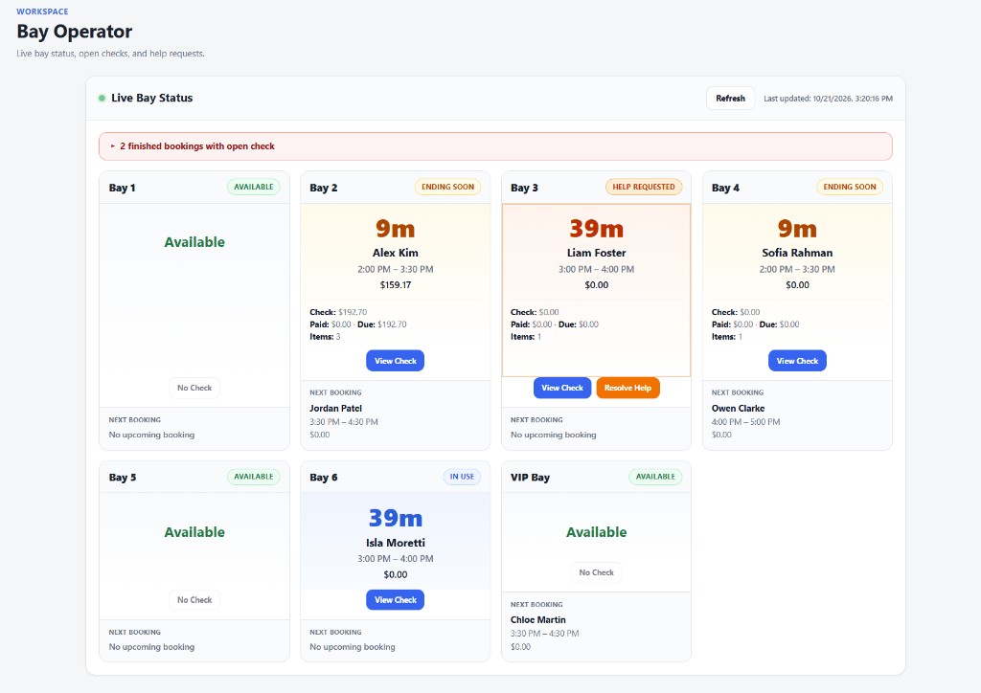Screen dimensions: 981x693
Task: Click the HELP REQUESTED badge on Bay 3
Action: [643, 187]
